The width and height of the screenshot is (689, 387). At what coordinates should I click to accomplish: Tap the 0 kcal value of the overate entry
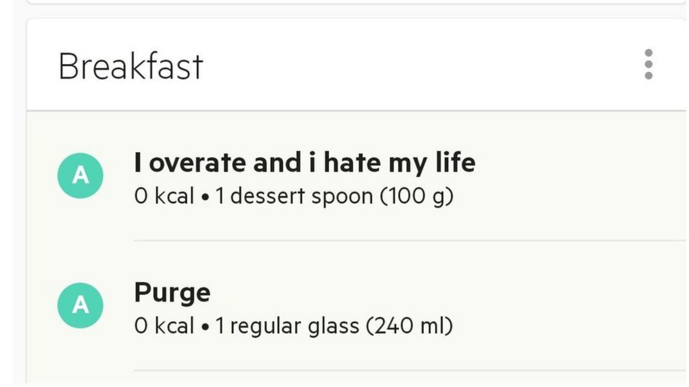(x=164, y=196)
